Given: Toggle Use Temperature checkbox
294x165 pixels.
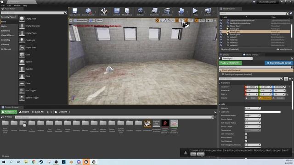Looking at the screenshot, I should coord(246,134).
